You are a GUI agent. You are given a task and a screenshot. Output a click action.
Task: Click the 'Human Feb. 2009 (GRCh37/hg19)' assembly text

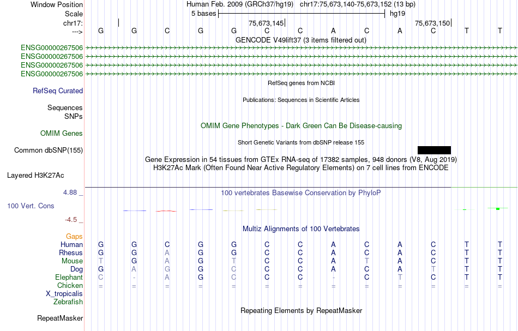tap(240, 4)
